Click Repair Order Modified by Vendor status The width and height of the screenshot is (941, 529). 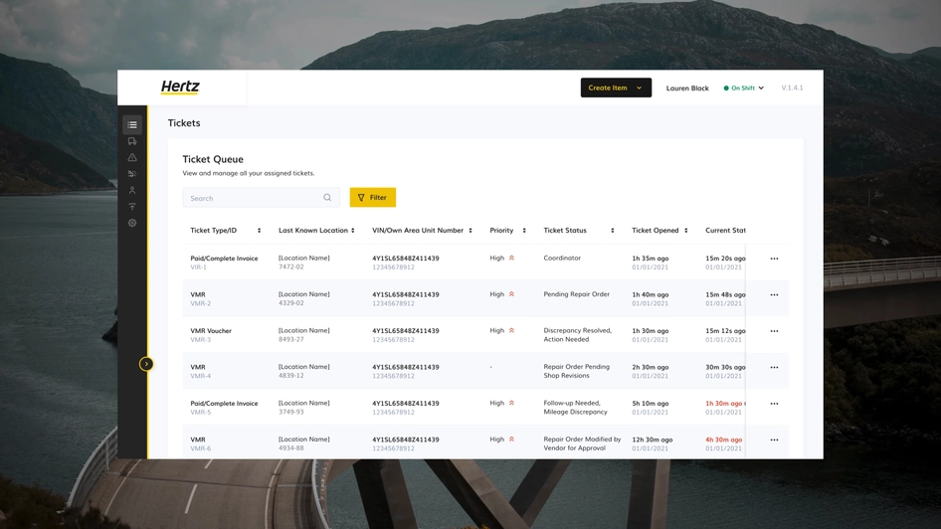tap(582, 443)
